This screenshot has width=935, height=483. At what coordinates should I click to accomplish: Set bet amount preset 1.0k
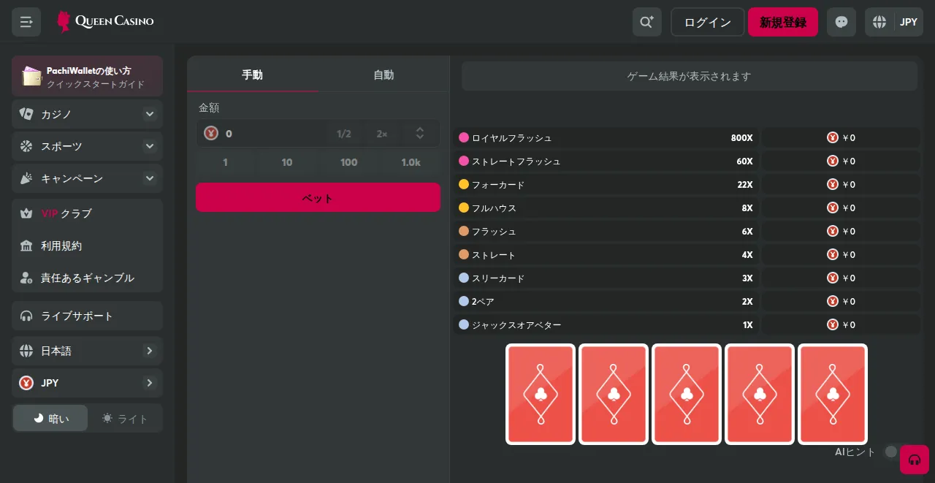(411, 162)
